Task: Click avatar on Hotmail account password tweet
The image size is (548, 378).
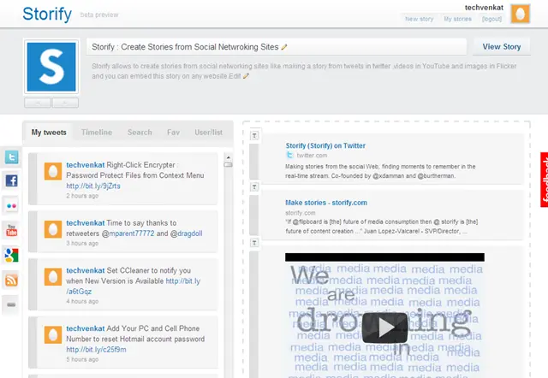Action: click(53, 334)
